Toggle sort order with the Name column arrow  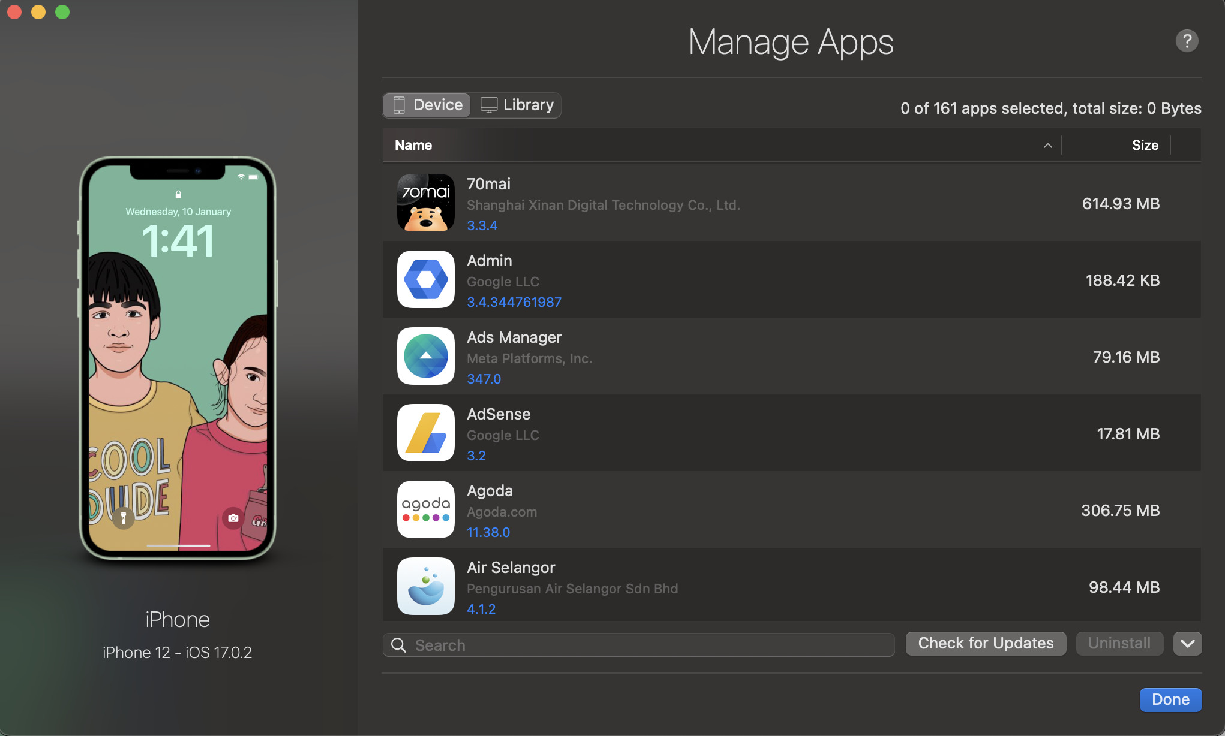pyautogui.click(x=1047, y=146)
